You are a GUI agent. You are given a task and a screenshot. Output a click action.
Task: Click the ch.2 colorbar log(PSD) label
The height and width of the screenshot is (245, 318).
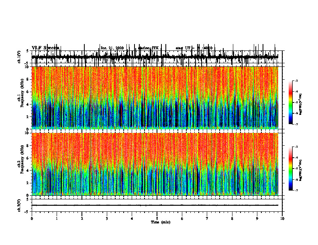[x=301, y=170]
